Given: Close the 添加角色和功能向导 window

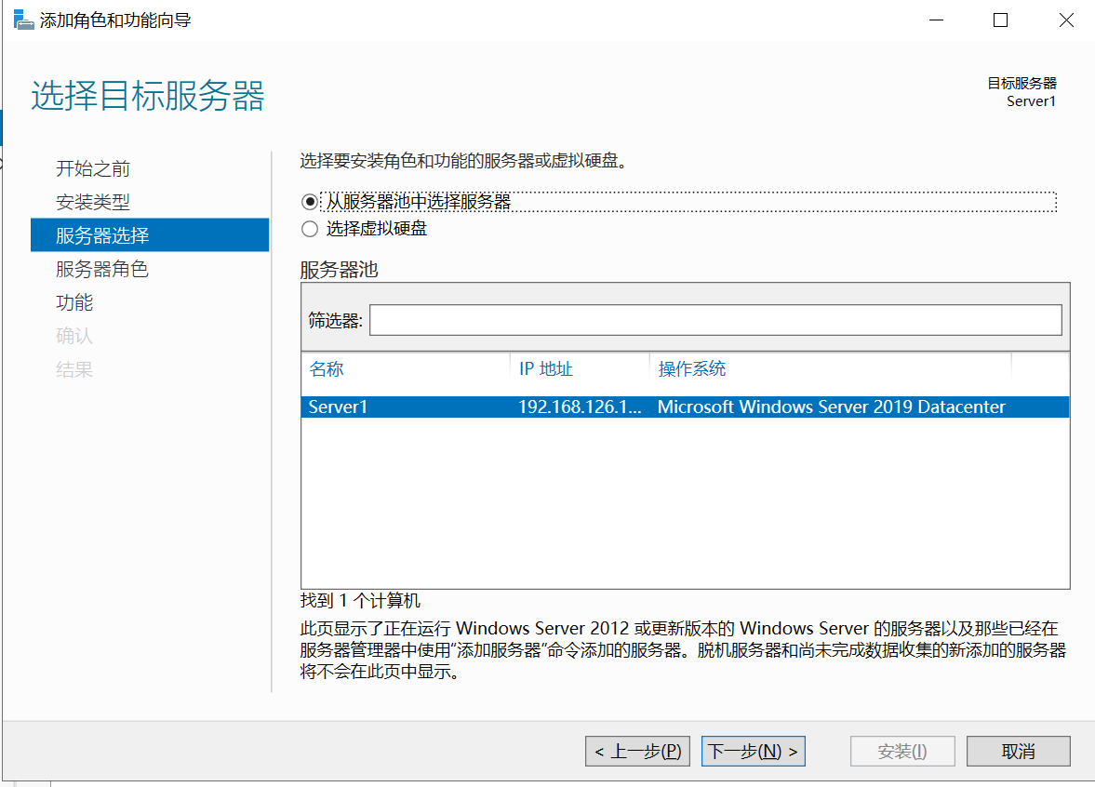Looking at the screenshot, I should [1065, 20].
